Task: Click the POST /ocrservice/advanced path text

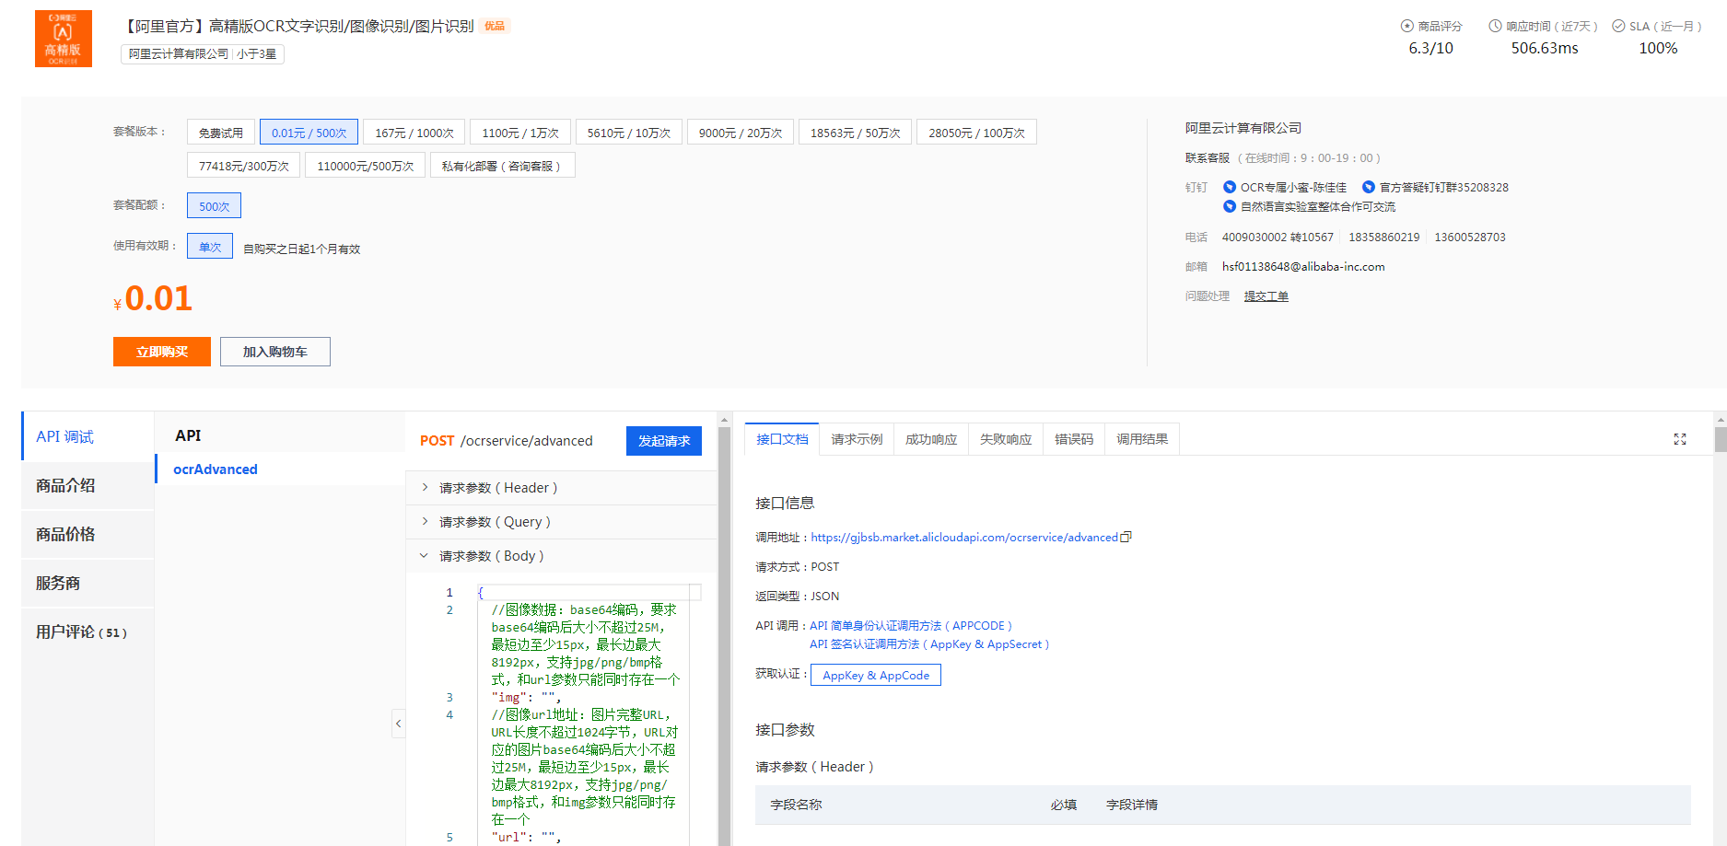Action: 507,441
